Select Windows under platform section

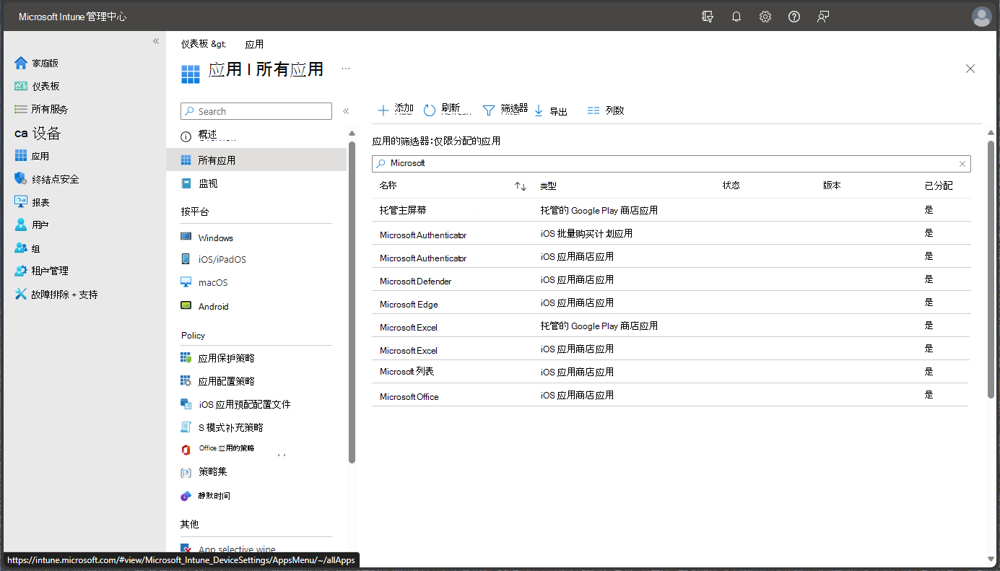click(215, 237)
